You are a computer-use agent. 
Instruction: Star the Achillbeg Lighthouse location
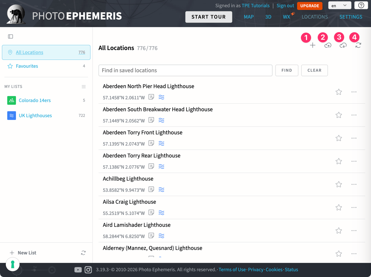pyautogui.click(x=339, y=184)
